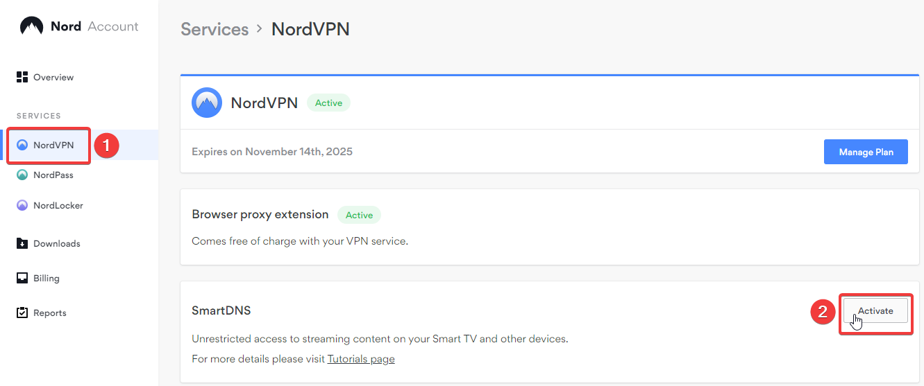This screenshot has width=924, height=386.
Task: Open the Tutorials page link
Action: (x=361, y=359)
